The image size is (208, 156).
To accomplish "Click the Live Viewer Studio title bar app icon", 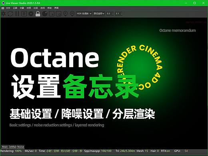I will [3, 3].
